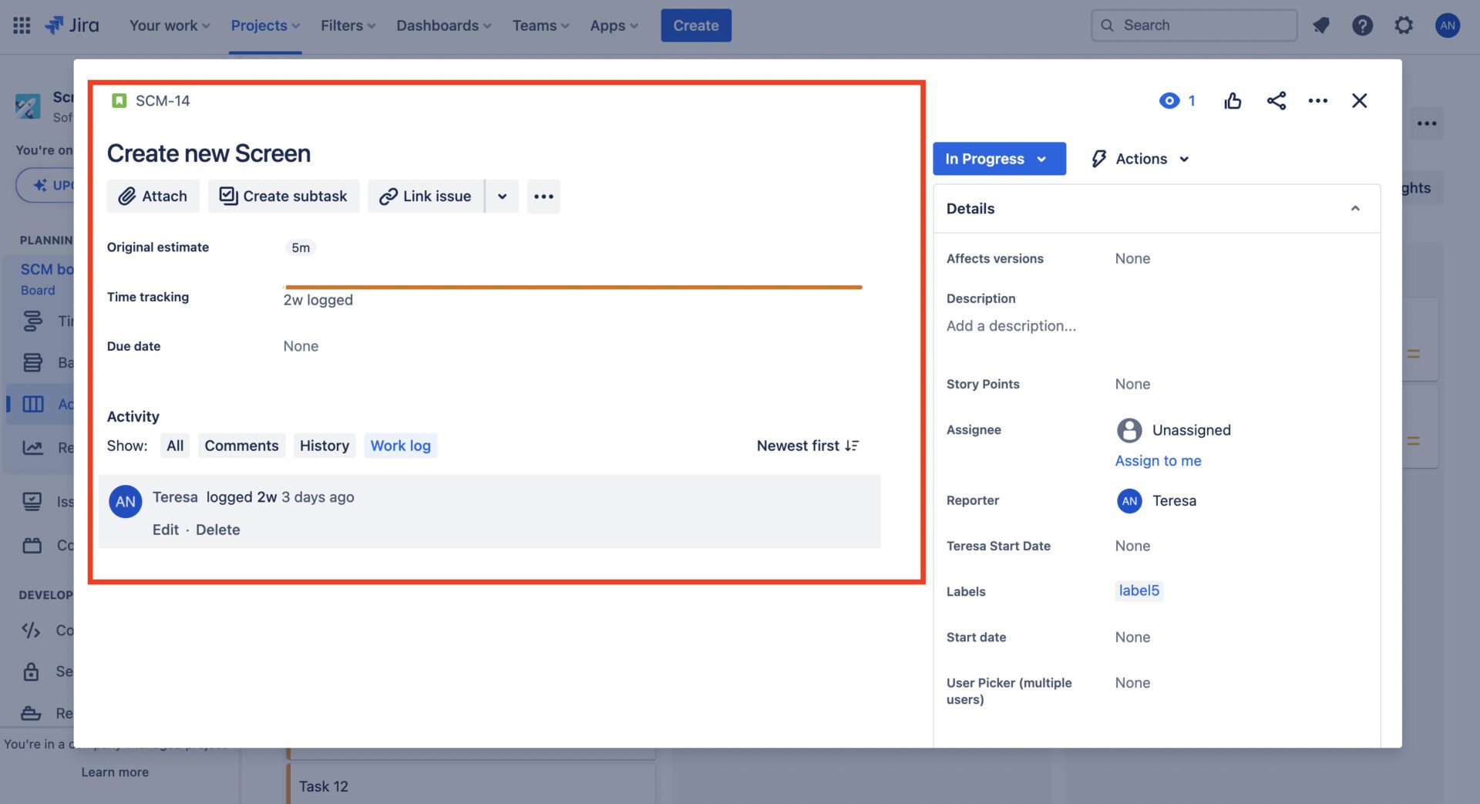Share the SCM-14 issue
The width and height of the screenshot is (1480, 804).
(1276, 100)
